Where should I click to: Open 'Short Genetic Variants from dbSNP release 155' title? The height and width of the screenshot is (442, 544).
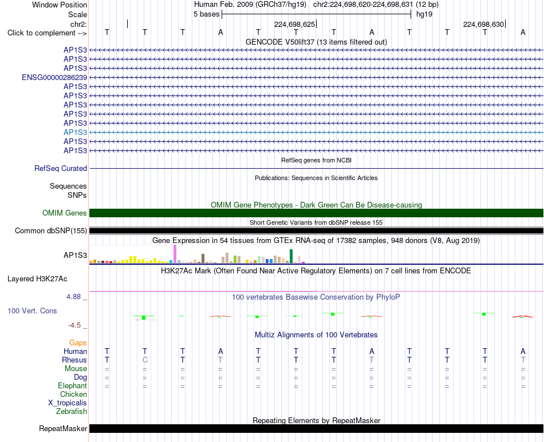[x=316, y=222]
